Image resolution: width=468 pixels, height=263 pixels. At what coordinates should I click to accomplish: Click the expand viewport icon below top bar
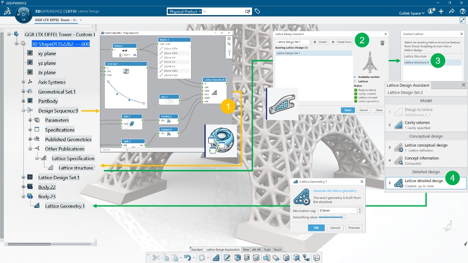462,20
